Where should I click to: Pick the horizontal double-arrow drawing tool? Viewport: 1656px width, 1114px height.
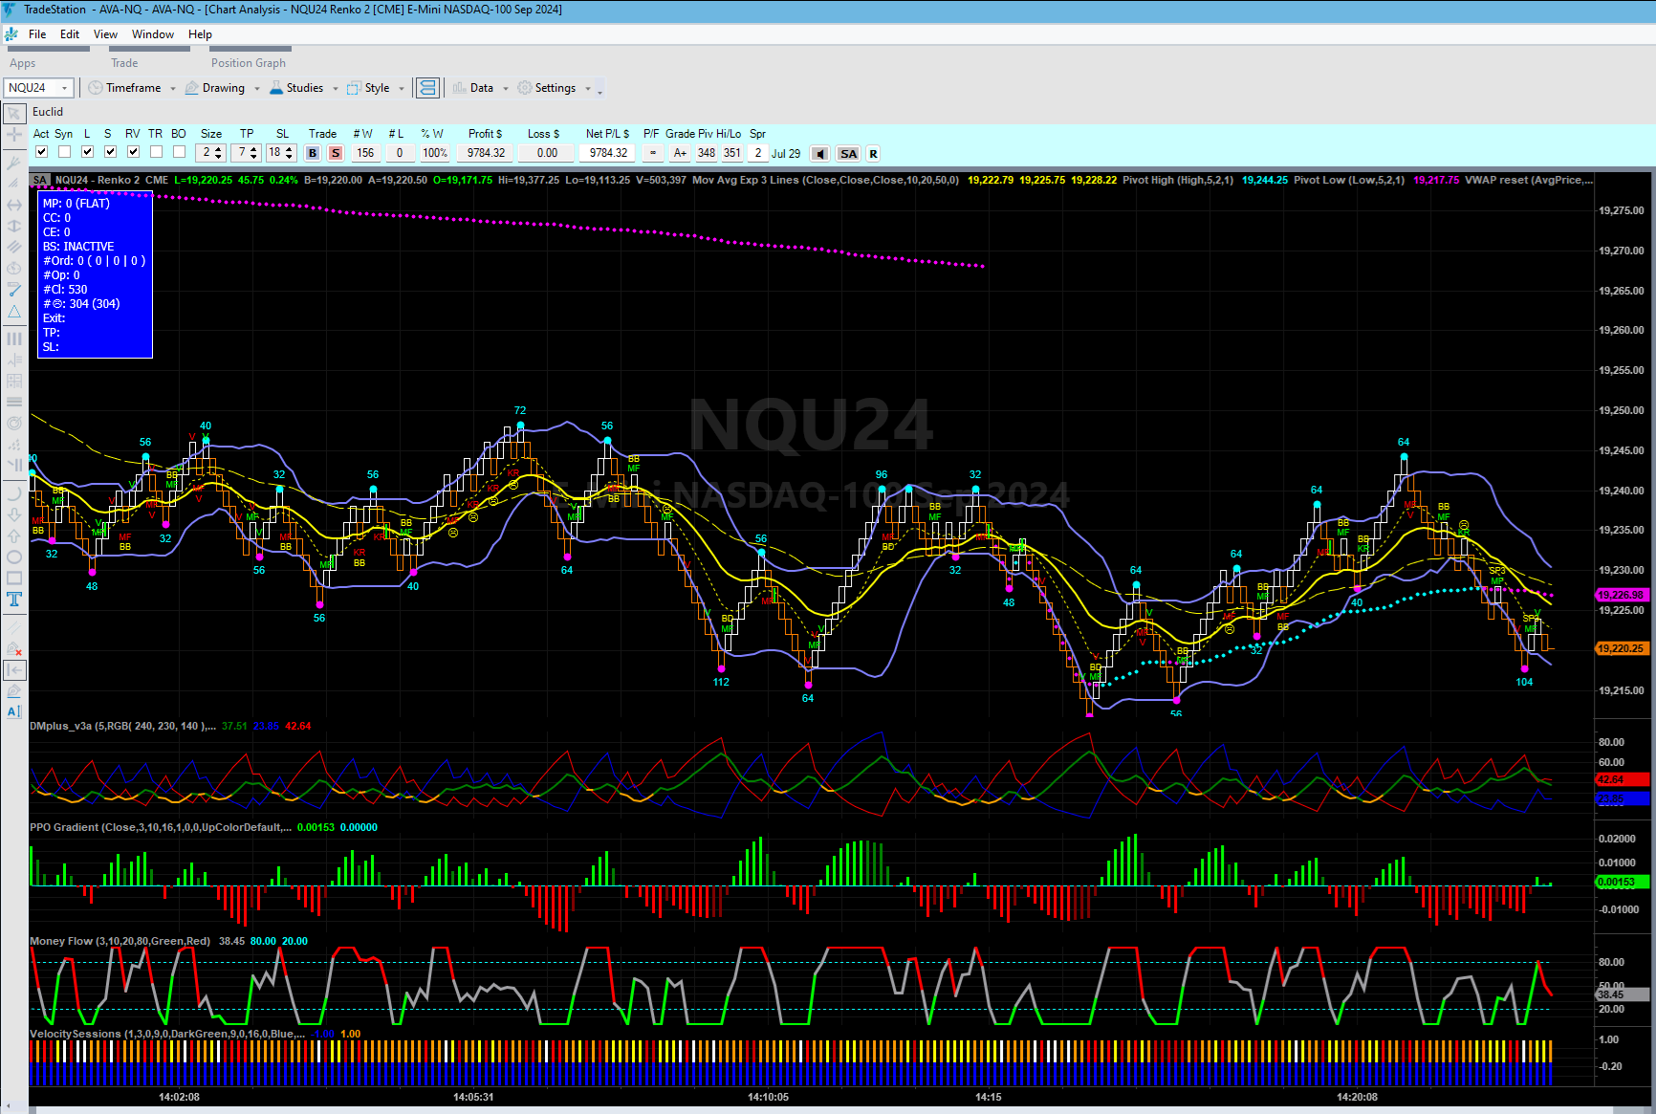click(14, 205)
